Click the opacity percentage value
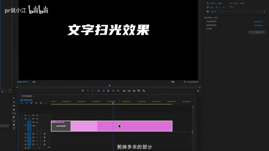269x151 pixels. coord(213,12)
